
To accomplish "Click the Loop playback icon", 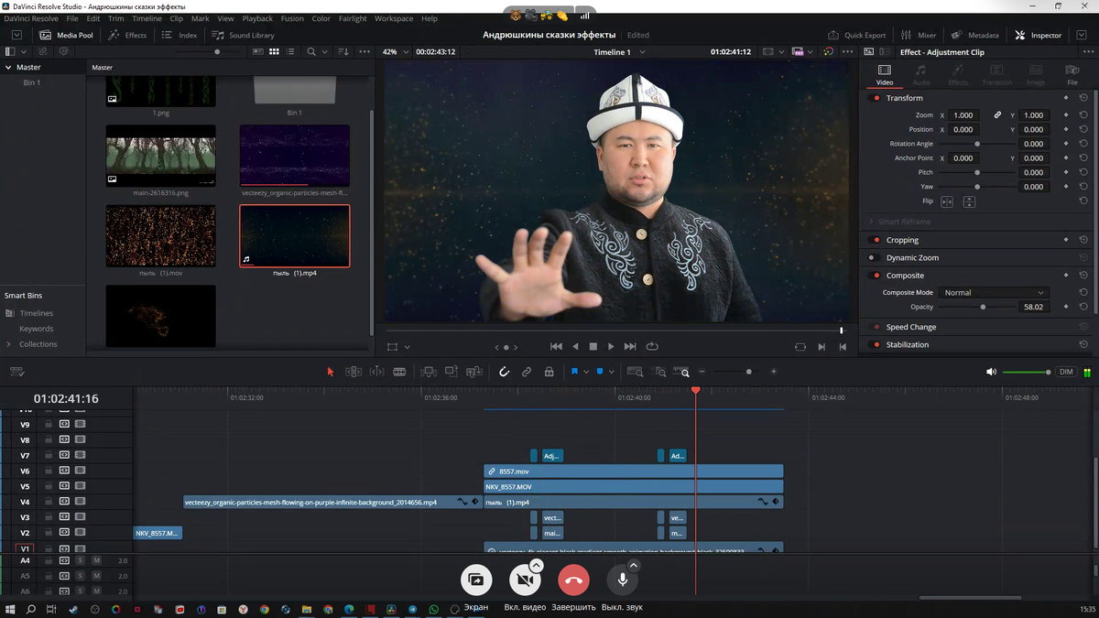I will pyautogui.click(x=652, y=347).
